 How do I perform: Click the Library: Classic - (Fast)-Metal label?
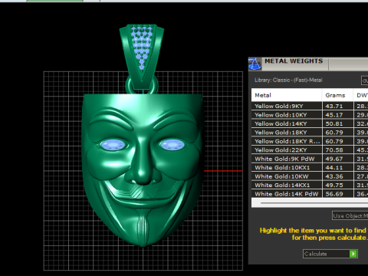click(288, 80)
